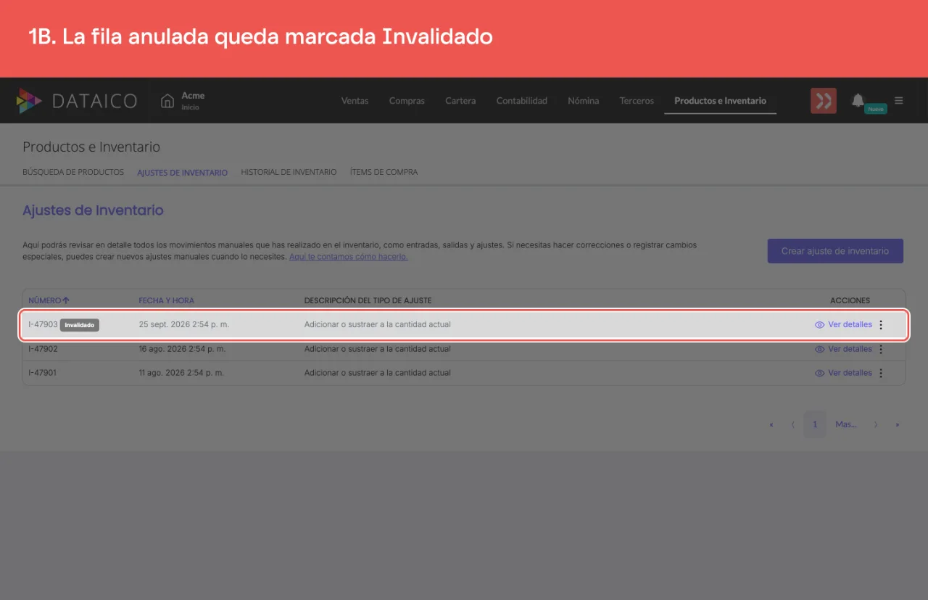Sort by the NÚMERO column header

coord(49,300)
